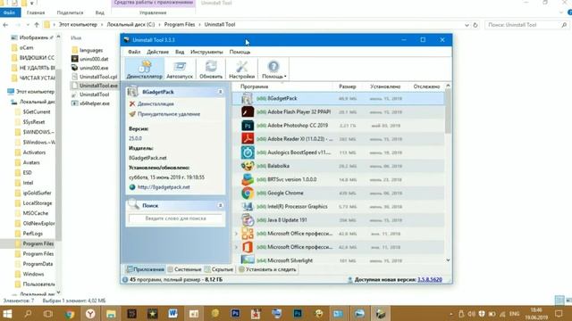
Task: Switch to the Приложения tab
Action: (145, 269)
